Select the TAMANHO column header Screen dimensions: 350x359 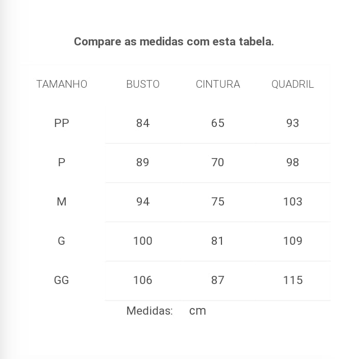[x=62, y=84]
